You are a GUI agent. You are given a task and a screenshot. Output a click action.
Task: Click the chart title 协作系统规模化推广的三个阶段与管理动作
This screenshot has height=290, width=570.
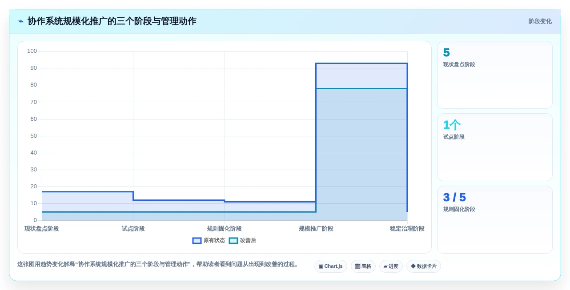pyautogui.click(x=112, y=21)
